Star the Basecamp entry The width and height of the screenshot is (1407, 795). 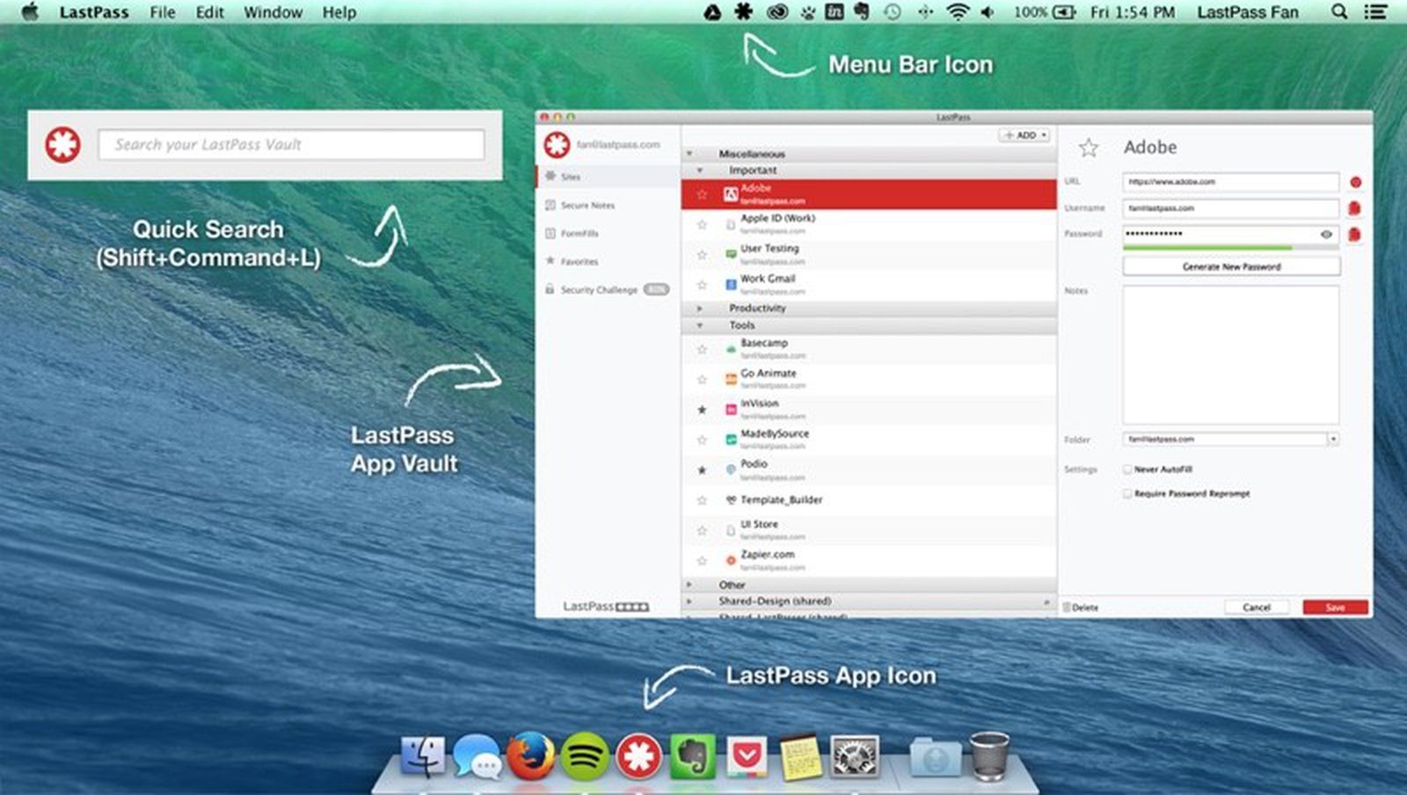(x=702, y=348)
